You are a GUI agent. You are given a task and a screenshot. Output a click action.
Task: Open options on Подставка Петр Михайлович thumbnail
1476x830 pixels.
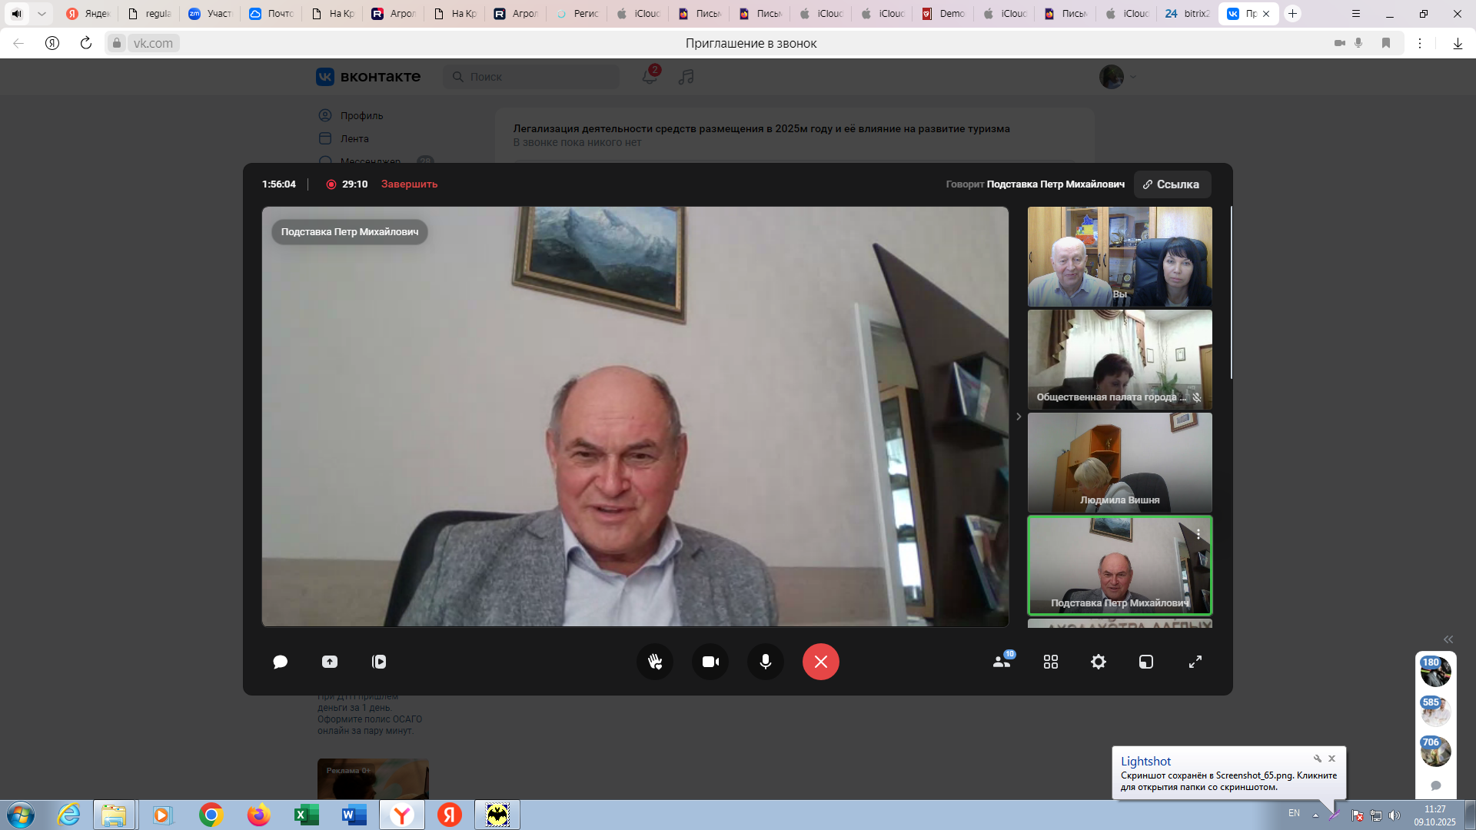pos(1198,533)
